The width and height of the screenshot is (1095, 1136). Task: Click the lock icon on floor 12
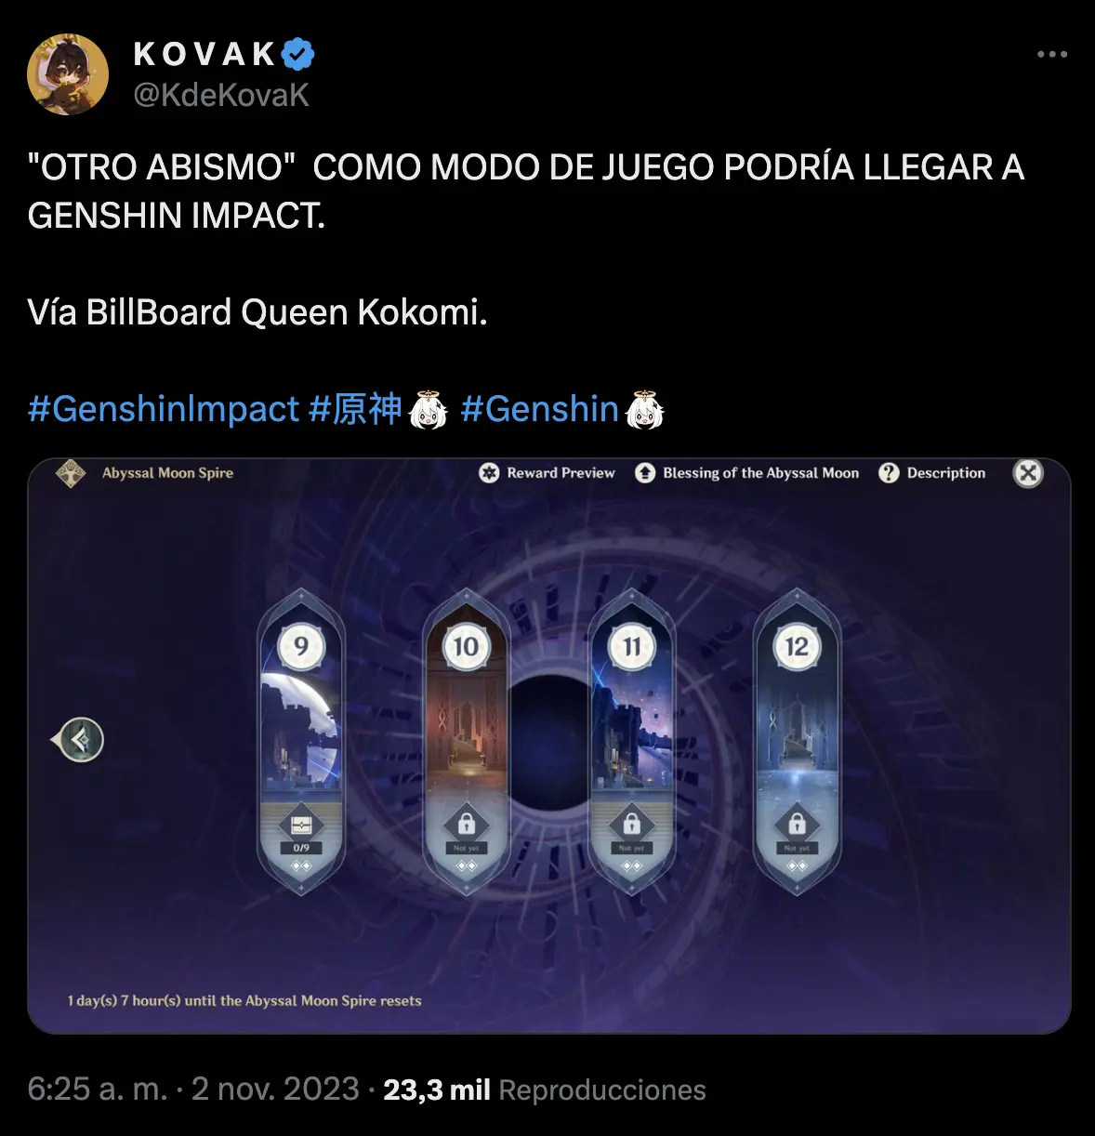point(797,824)
